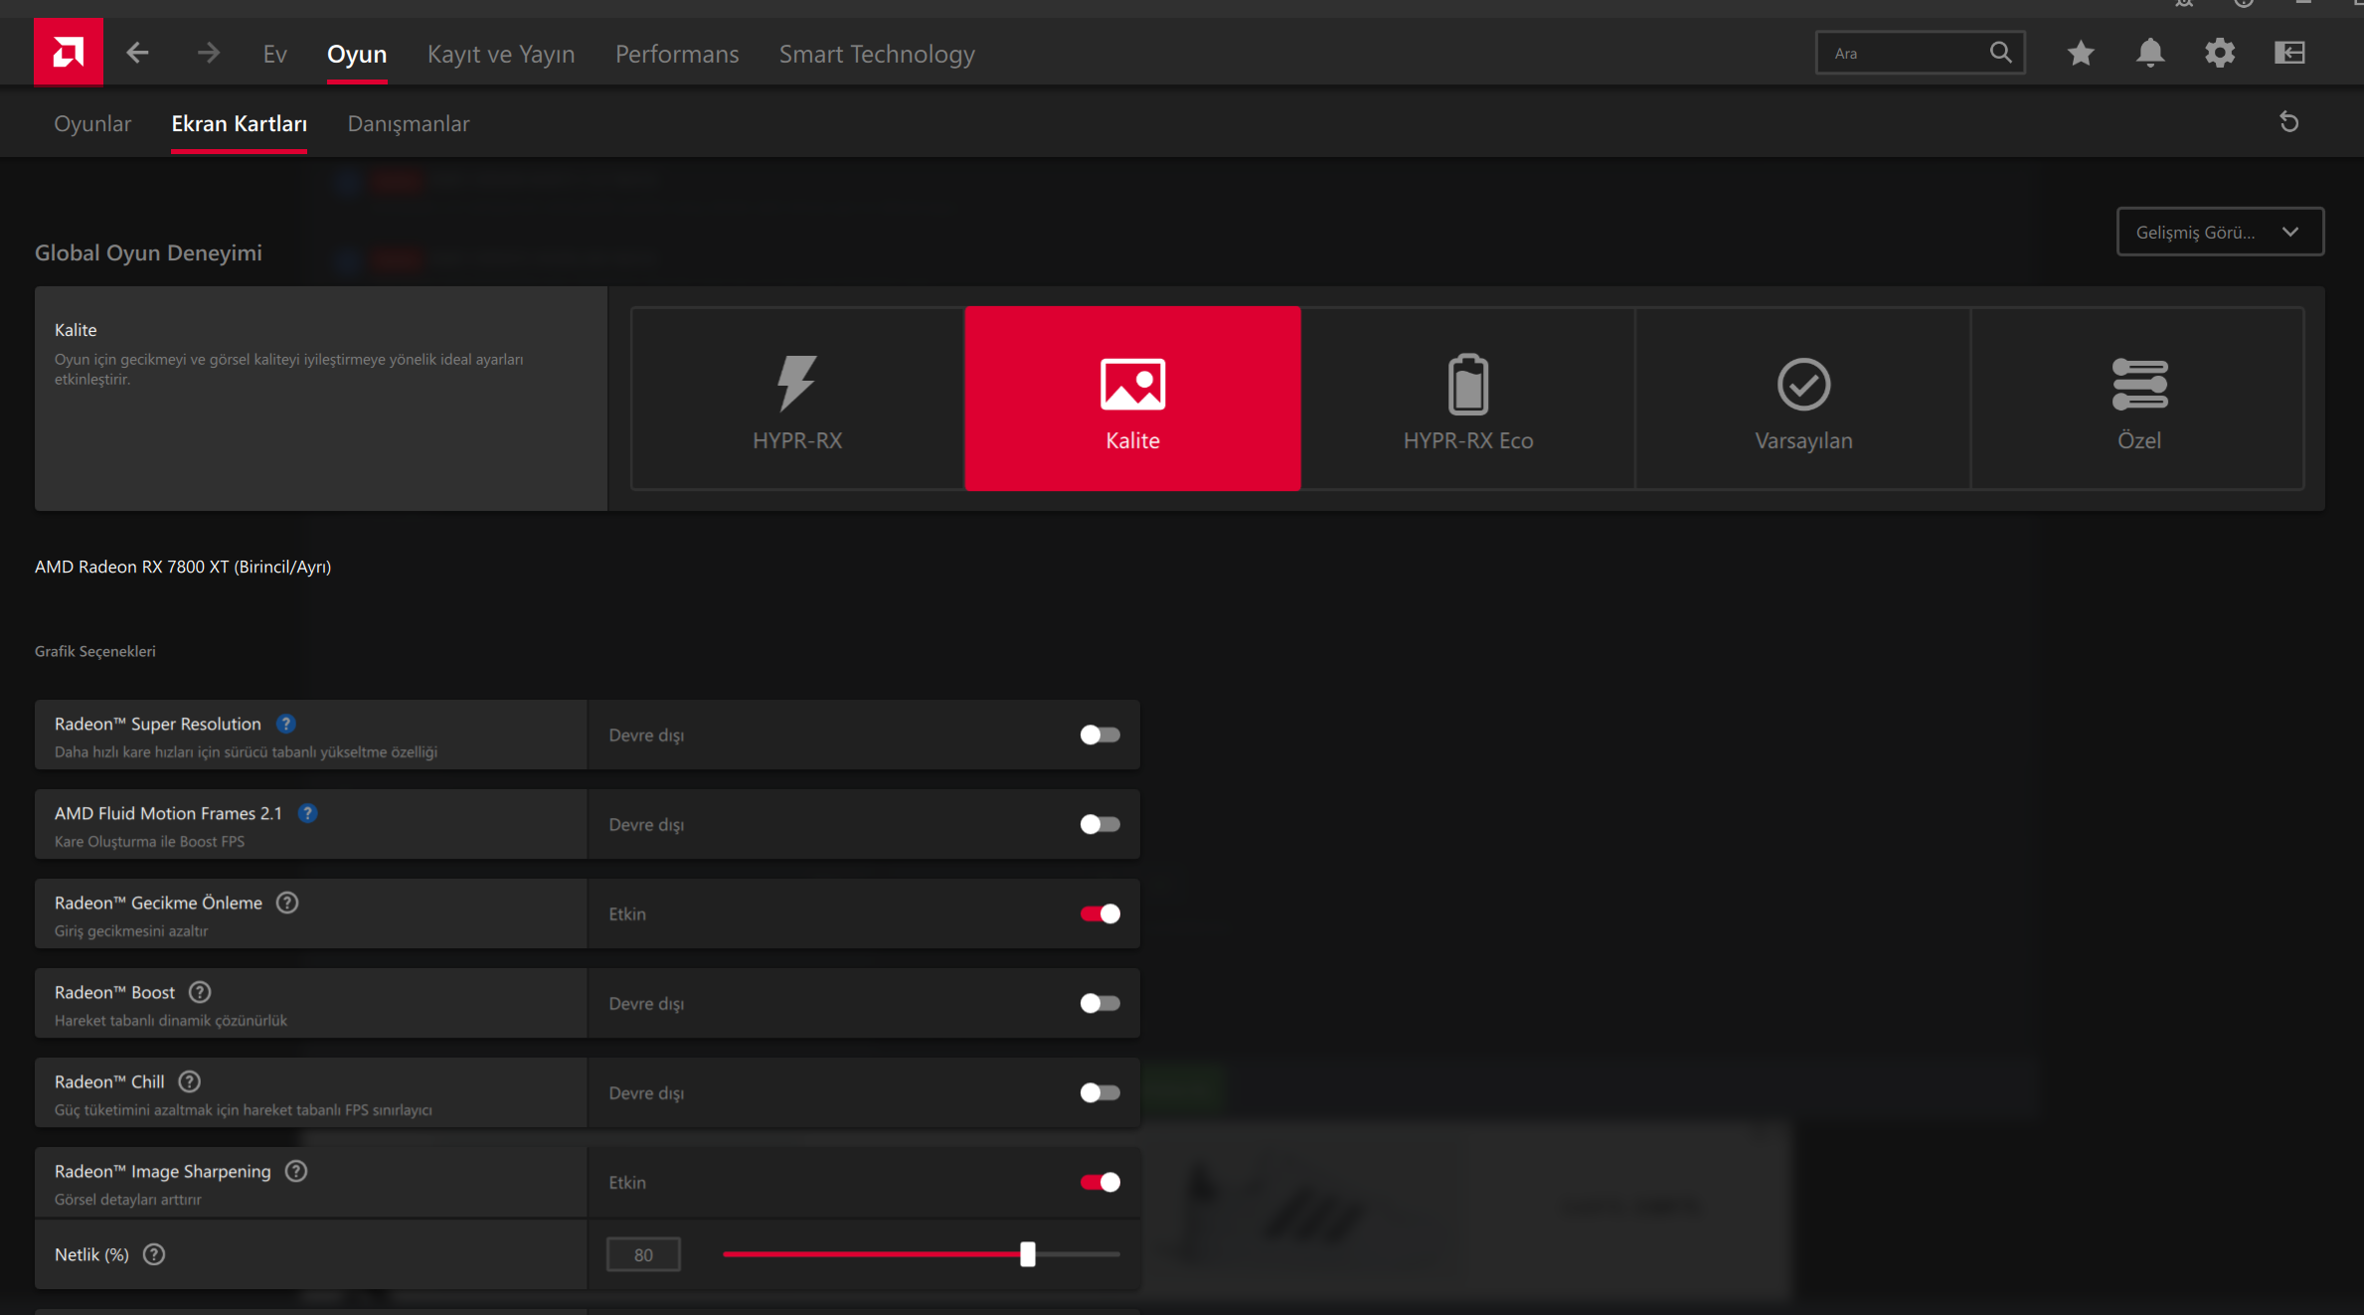Click the AMD logo home icon
The width and height of the screenshot is (2364, 1315).
tap(68, 53)
